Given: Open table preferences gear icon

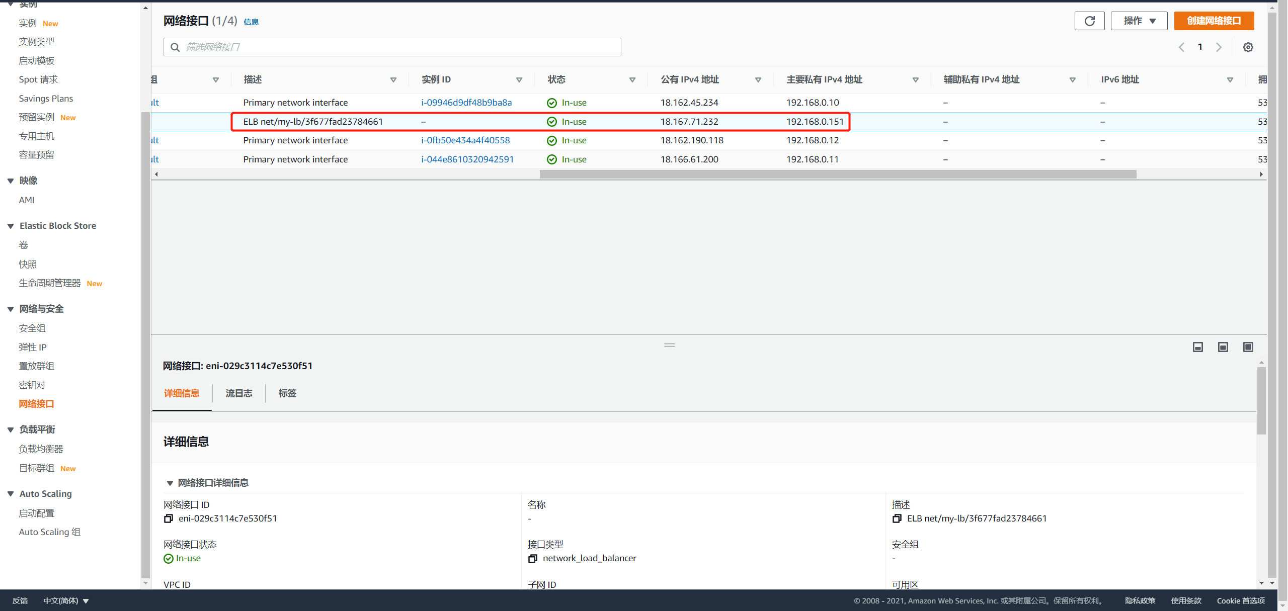Looking at the screenshot, I should (x=1248, y=47).
